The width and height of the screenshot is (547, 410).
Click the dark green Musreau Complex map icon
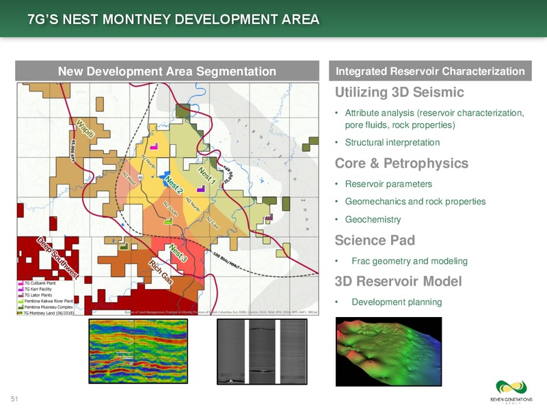124,246
